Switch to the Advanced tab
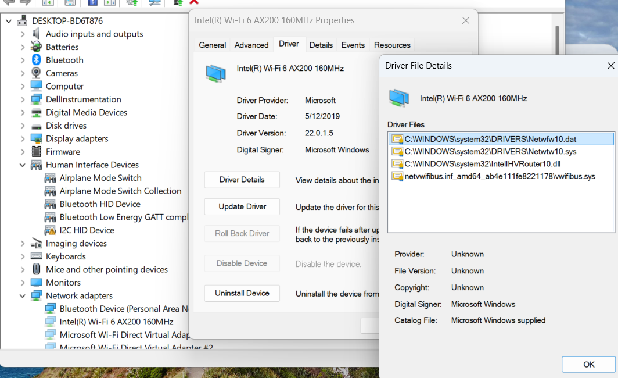The width and height of the screenshot is (618, 378). pyautogui.click(x=251, y=45)
